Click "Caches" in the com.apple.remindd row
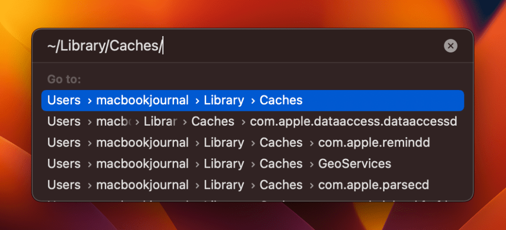Image resolution: width=506 pixels, height=230 pixels. tap(281, 143)
